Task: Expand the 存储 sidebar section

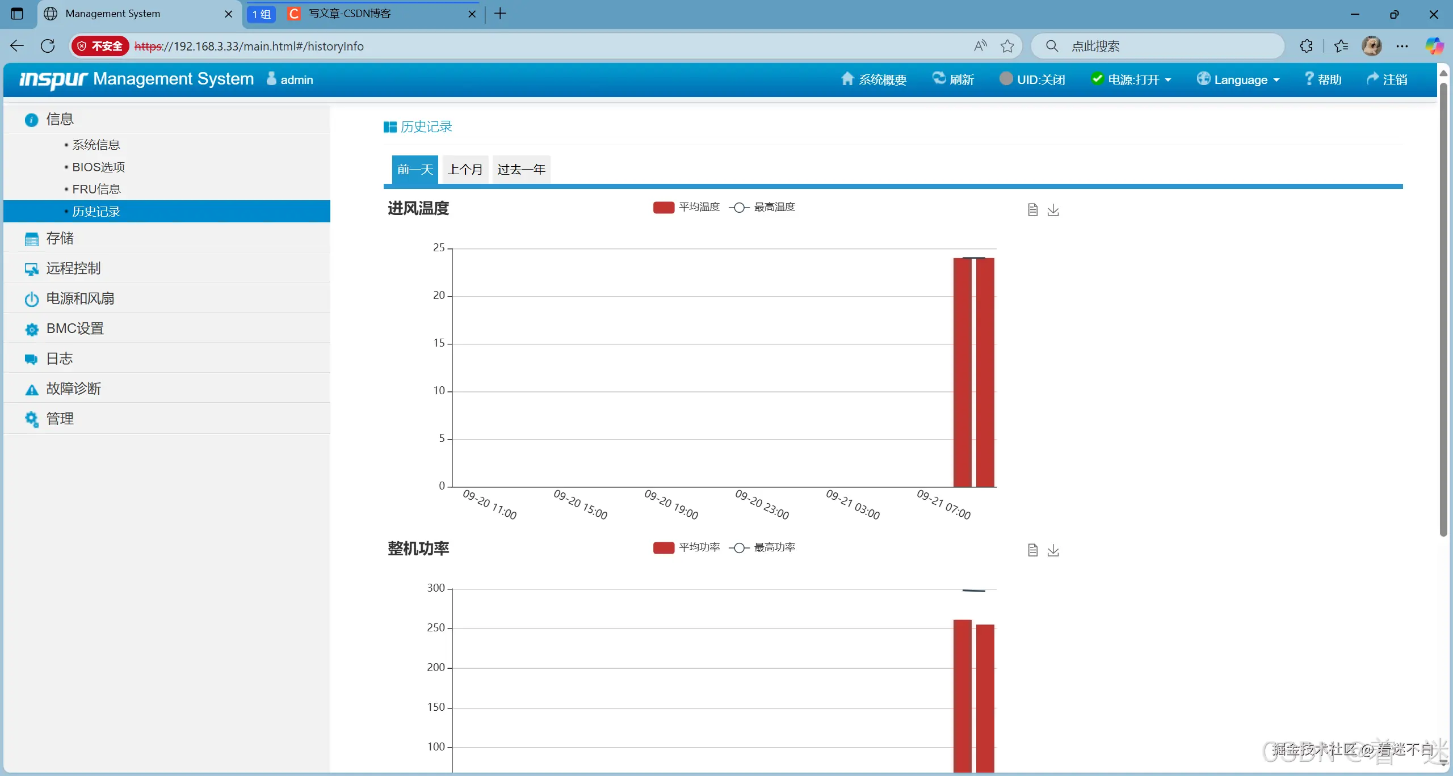Action: pyautogui.click(x=60, y=238)
